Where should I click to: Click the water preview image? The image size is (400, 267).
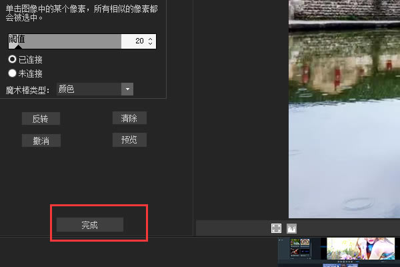tap(344, 109)
